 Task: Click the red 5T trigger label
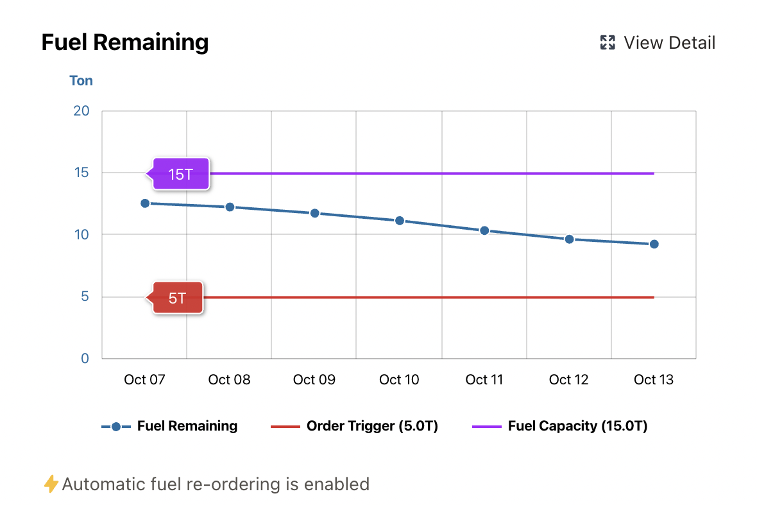[x=178, y=298]
